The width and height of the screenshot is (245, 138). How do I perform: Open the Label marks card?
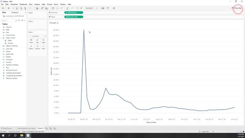[x=43, y=41]
